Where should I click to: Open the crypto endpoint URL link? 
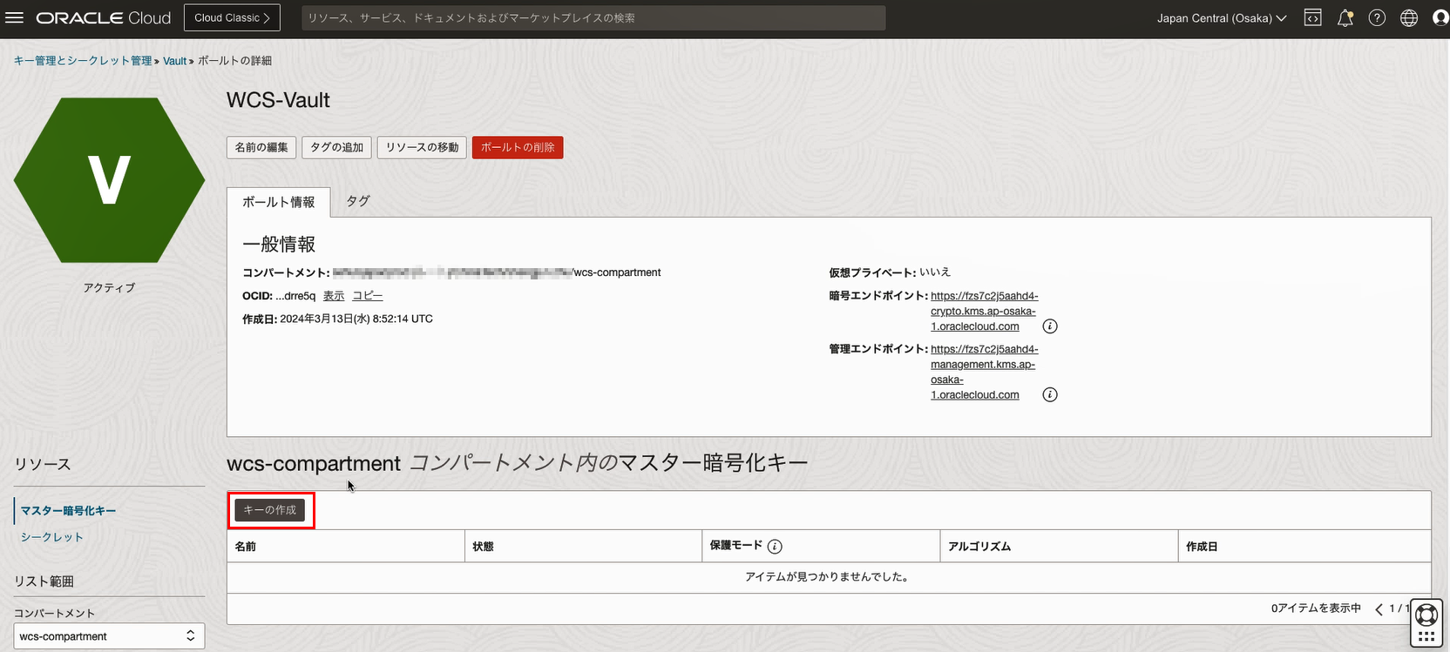984,312
